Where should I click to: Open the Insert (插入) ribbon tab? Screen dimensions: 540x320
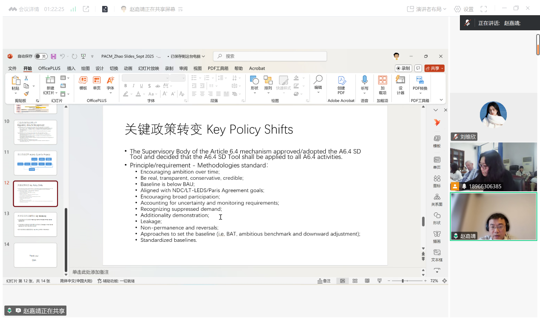click(71, 68)
